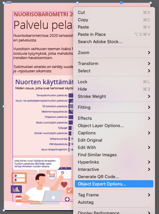
Task: Click the top-left frame handle
Action: pyautogui.click(x=4, y=3)
